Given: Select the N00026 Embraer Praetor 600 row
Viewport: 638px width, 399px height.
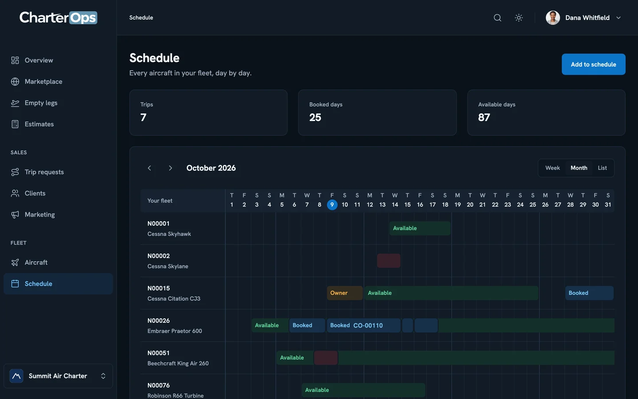Looking at the screenshot, I should pyautogui.click(x=183, y=325).
